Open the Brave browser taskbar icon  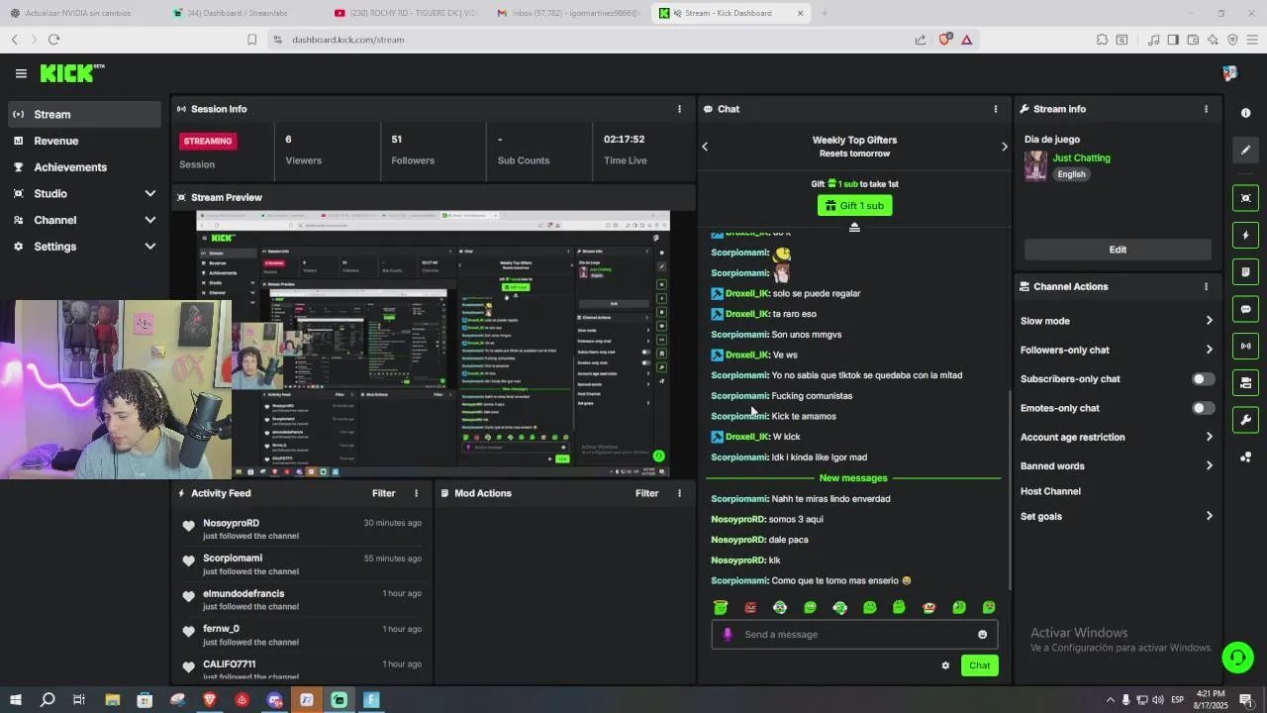click(x=209, y=700)
